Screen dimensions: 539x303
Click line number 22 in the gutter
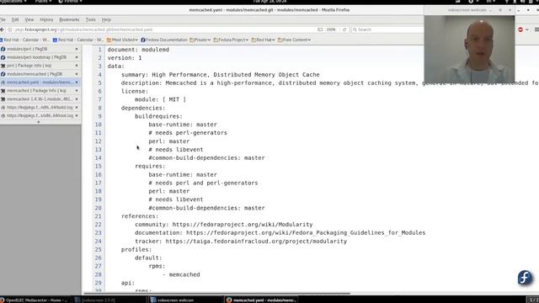pos(99,225)
